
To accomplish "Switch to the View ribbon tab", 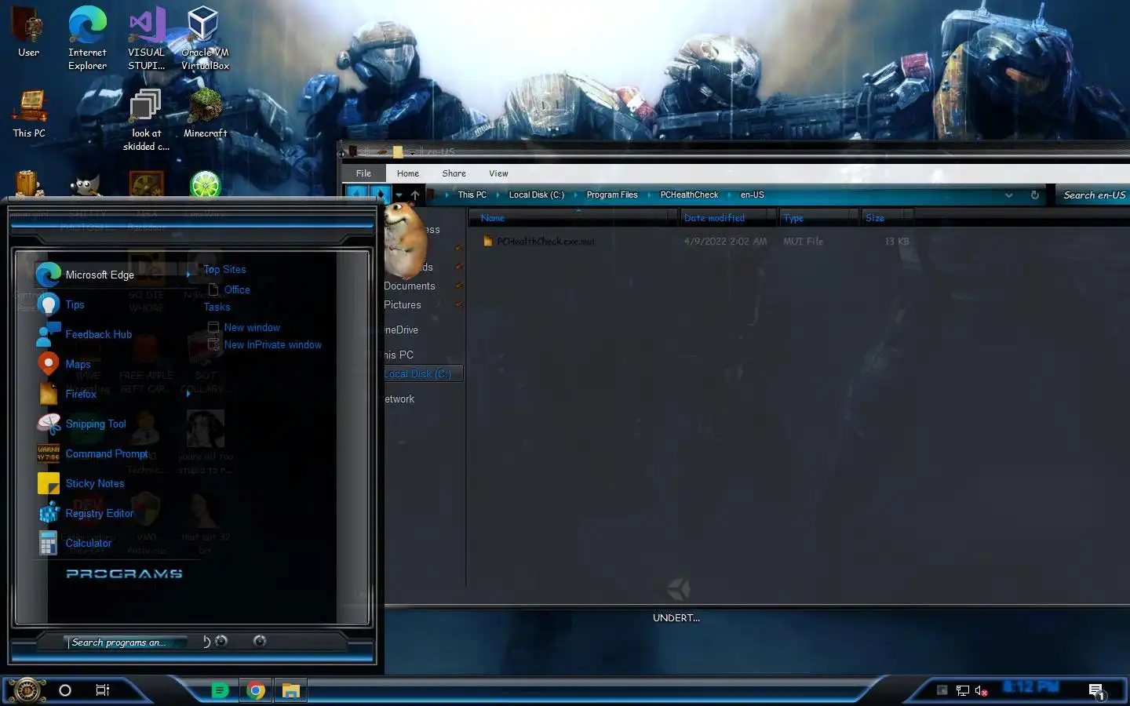I will tap(498, 173).
